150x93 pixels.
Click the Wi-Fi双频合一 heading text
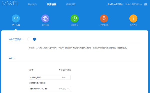(x=16, y=39)
